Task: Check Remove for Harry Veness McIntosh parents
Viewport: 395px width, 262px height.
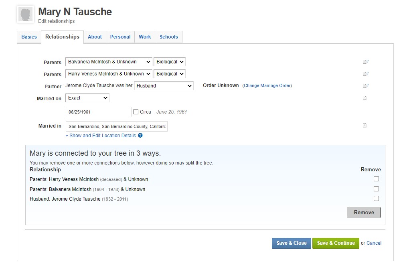Action: 376,179
